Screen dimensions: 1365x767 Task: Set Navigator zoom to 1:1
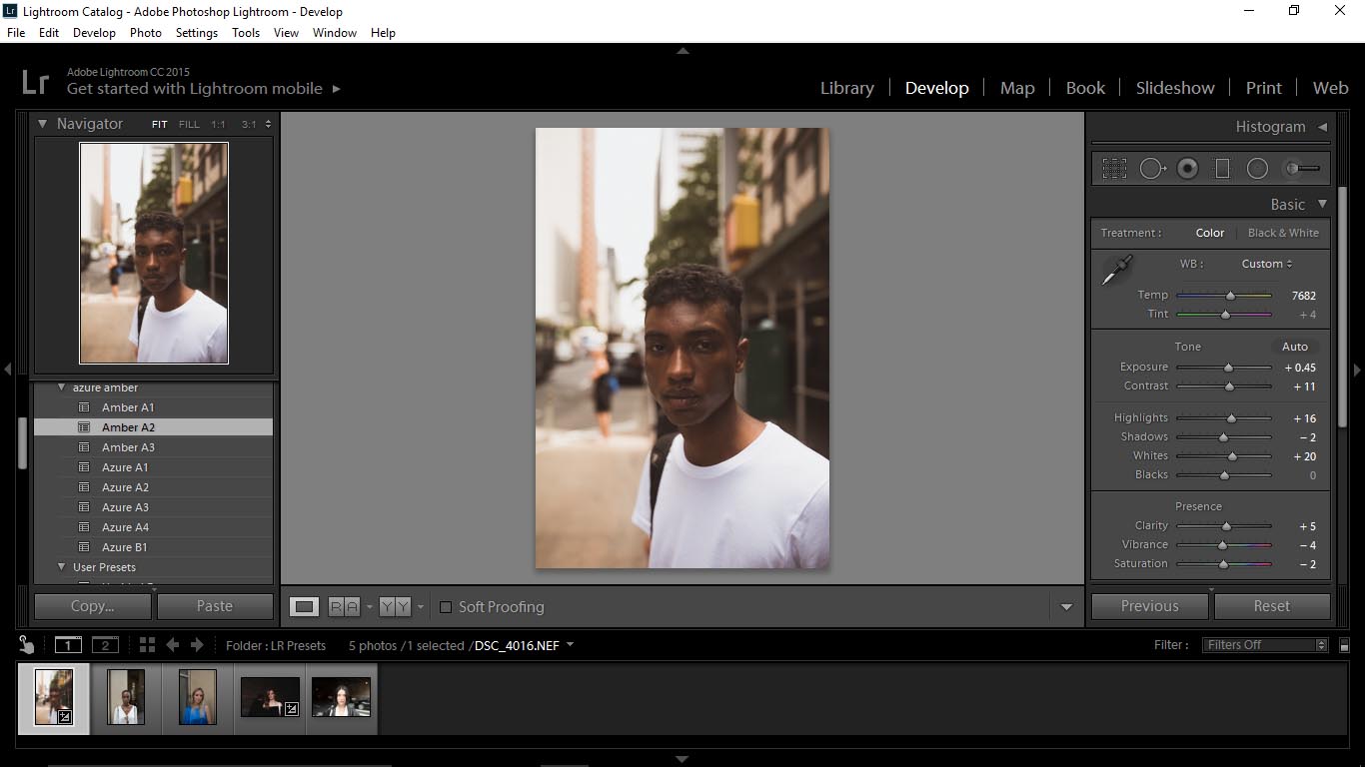point(218,125)
